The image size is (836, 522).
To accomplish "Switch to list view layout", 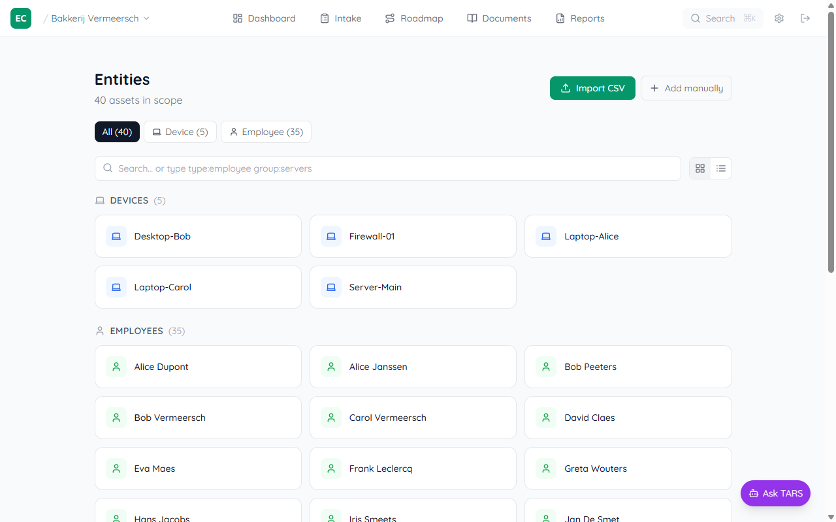I will (x=721, y=168).
